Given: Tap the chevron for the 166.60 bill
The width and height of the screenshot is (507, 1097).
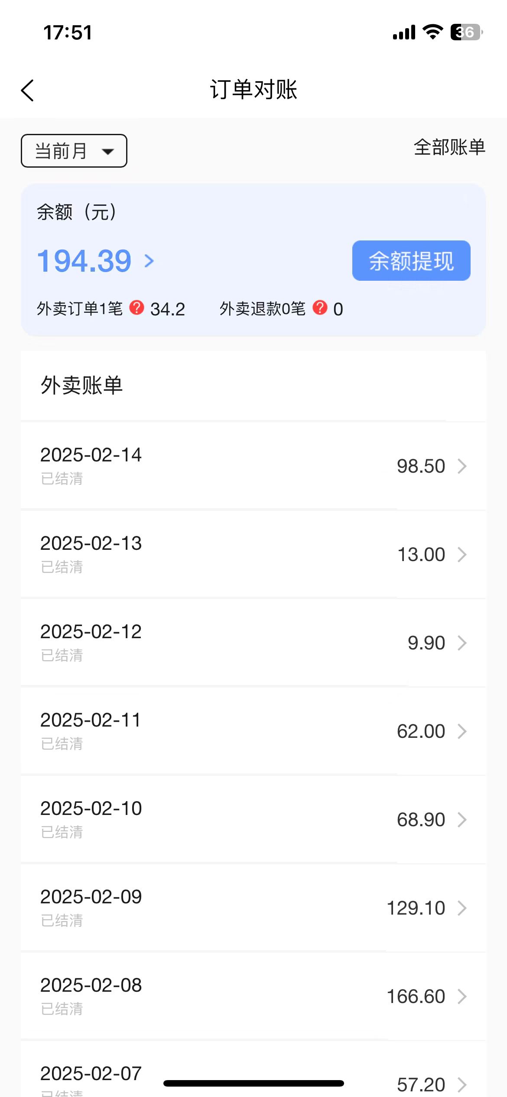Looking at the screenshot, I should point(462,996).
